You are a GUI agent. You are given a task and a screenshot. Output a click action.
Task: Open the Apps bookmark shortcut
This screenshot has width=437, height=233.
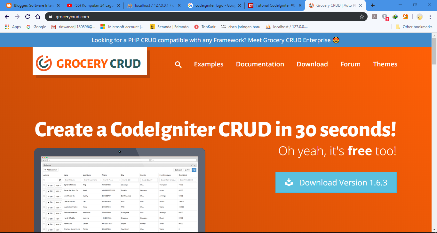point(13,27)
